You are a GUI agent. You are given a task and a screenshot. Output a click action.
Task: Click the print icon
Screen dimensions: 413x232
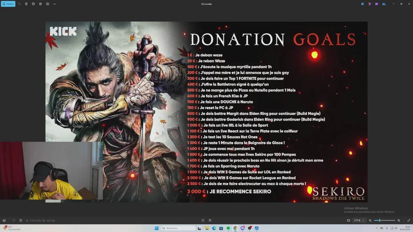pos(33,4)
